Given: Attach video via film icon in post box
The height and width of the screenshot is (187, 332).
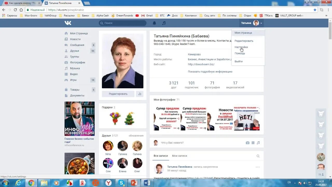Looking at the screenshot, I should 253,143.
